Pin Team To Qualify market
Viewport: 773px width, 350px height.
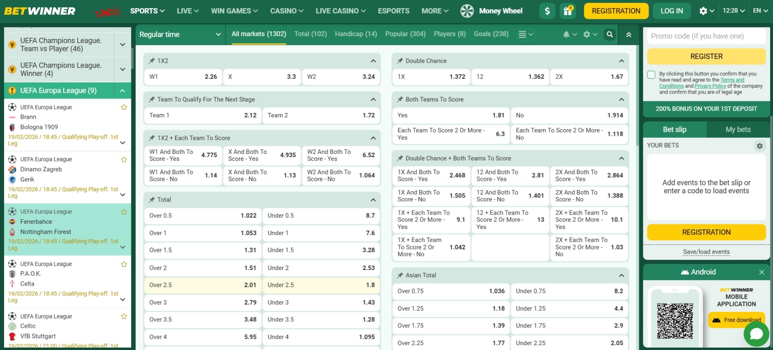tap(152, 99)
